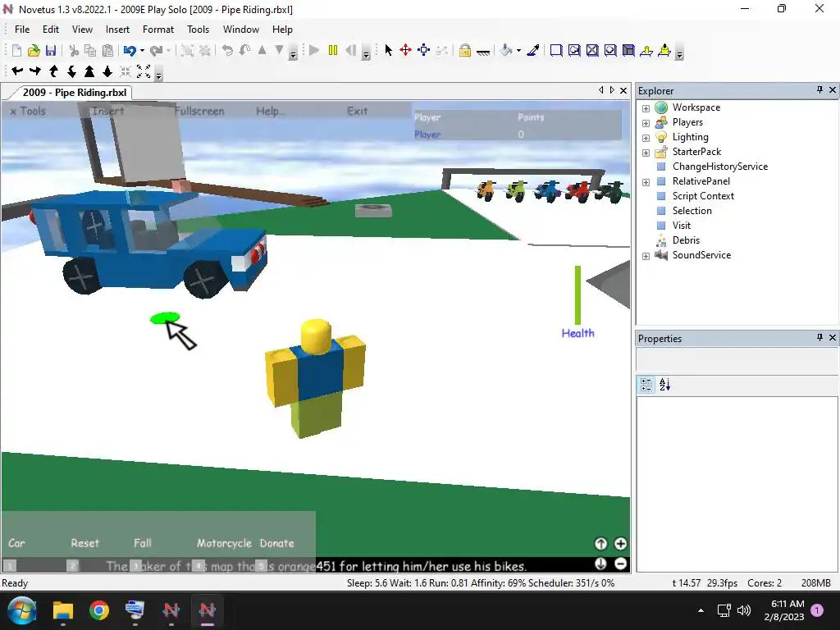Open the Fill color dropdown arrow

pyautogui.click(x=518, y=51)
